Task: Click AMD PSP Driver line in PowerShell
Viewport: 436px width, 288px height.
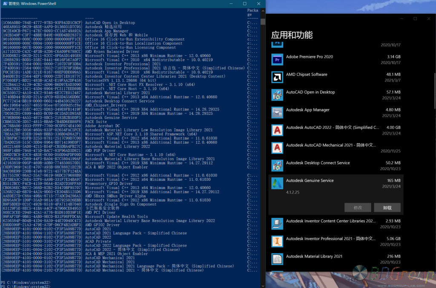Action: point(100,151)
